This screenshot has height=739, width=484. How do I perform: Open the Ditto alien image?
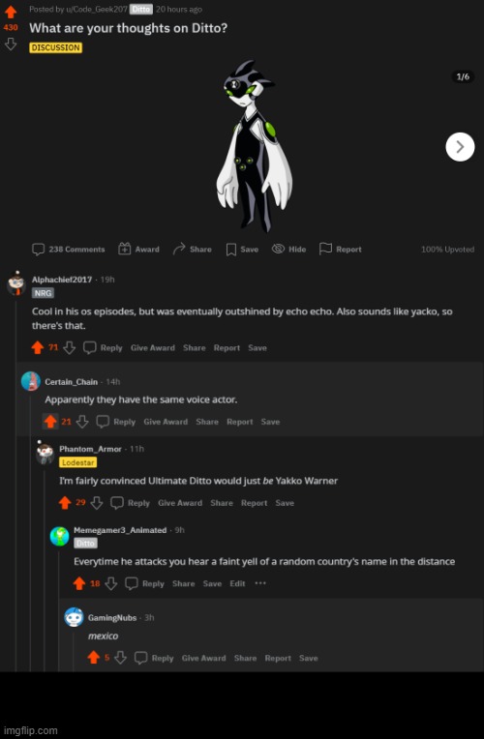click(254, 146)
